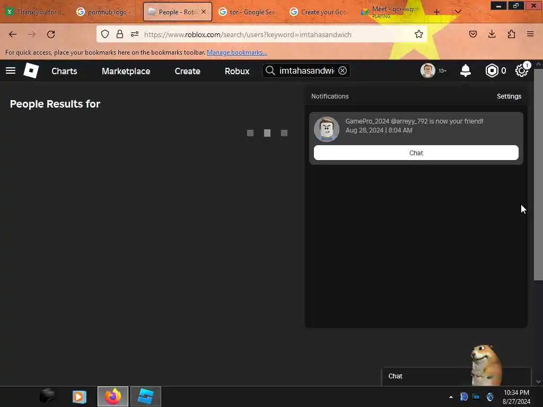
Task: Open the GamePro_2024 friend notification text
Action: pyautogui.click(x=414, y=121)
